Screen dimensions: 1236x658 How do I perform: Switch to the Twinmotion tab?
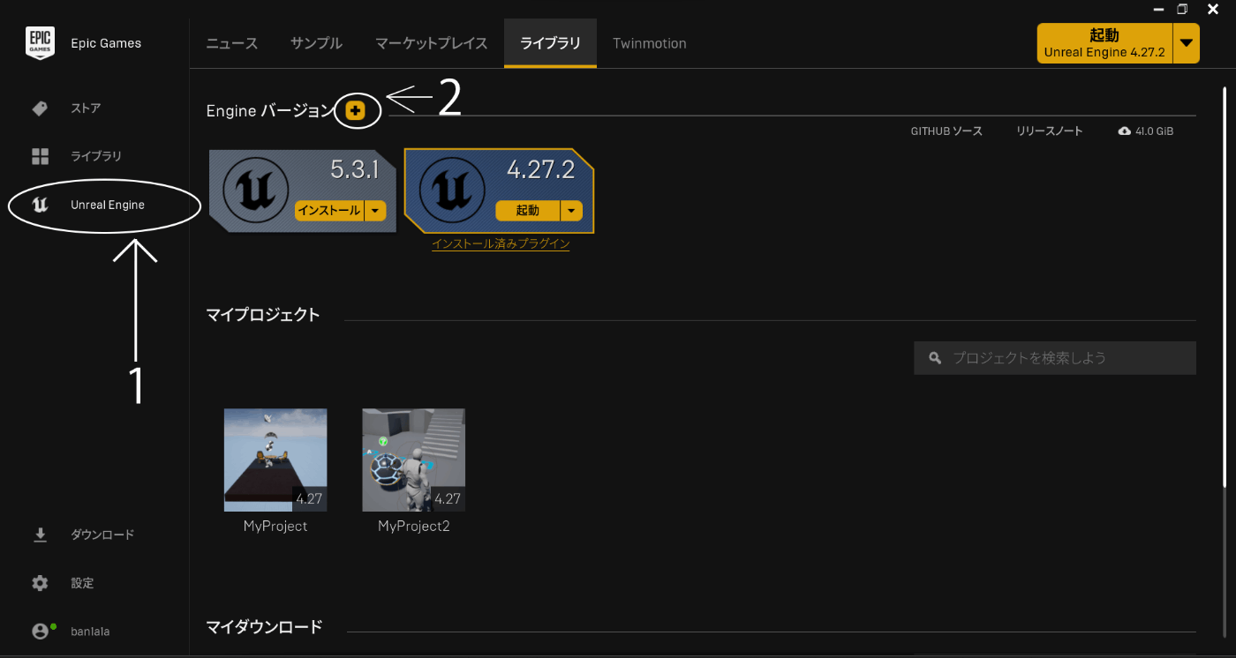(x=650, y=43)
